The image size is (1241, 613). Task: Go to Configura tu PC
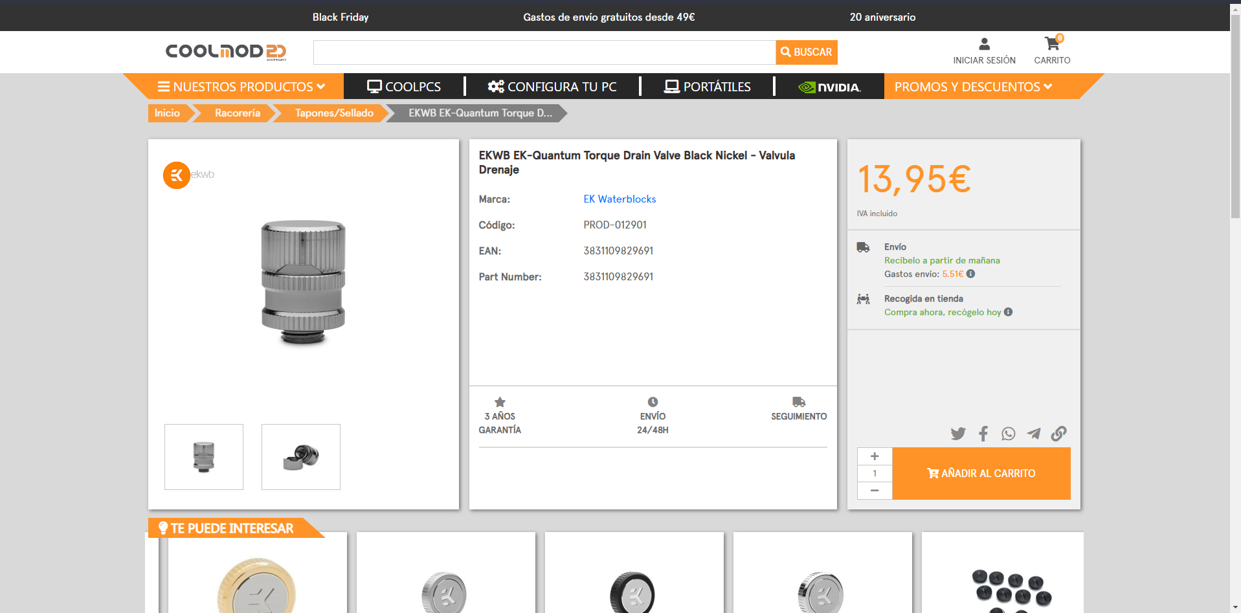pos(552,87)
